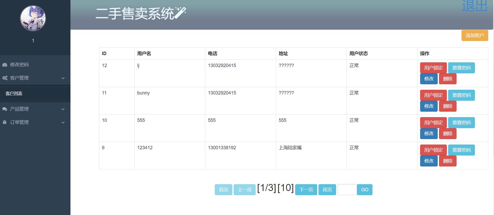Screen dimensions: 494x215
Task: Click 修改 for user lj
Action: click(x=429, y=79)
